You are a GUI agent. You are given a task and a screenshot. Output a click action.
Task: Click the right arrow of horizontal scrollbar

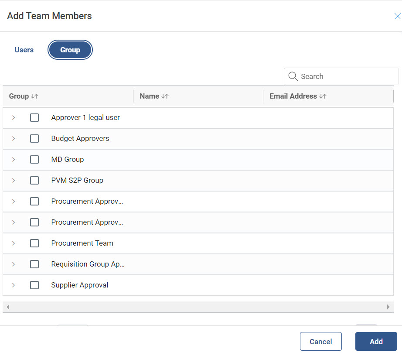tap(388, 307)
